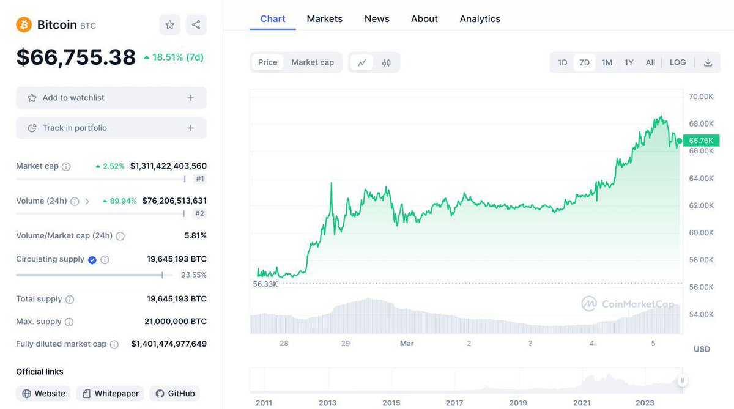This screenshot has height=409, width=734.
Task: Open the official Website link
Action: coord(43,394)
